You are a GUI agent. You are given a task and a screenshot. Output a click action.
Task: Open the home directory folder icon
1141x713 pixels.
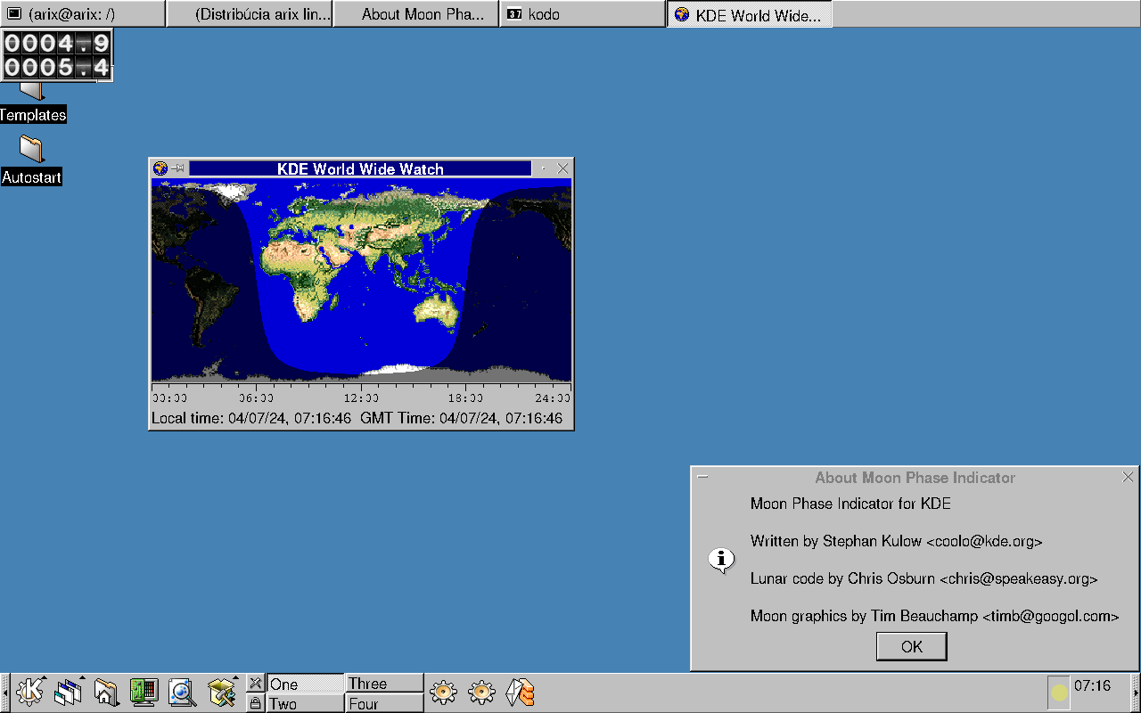coord(106,693)
